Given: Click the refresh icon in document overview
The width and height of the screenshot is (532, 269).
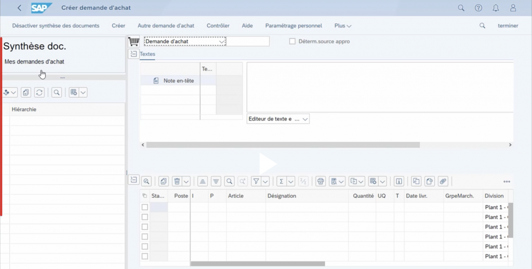Looking at the screenshot, I should (x=39, y=92).
